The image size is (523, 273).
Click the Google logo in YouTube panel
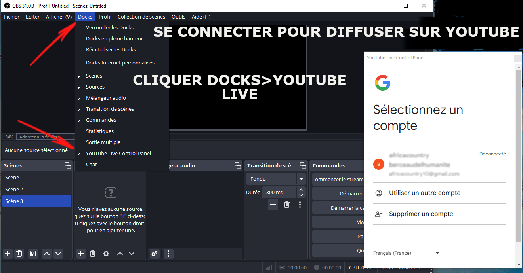point(383,83)
